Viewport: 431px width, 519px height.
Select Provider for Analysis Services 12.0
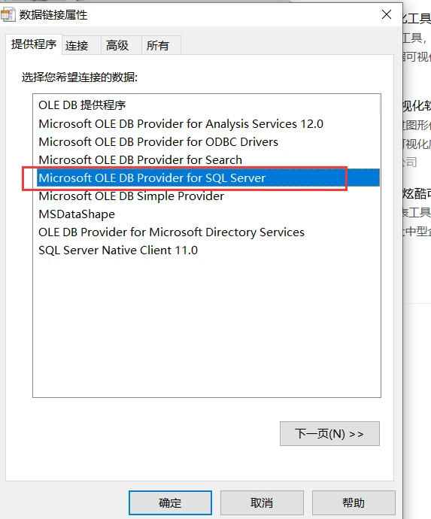click(181, 124)
